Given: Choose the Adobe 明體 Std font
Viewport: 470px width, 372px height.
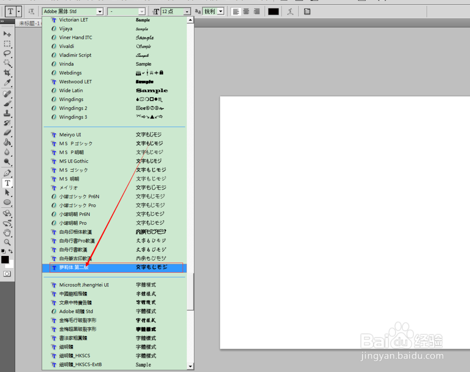Looking at the screenshot, I should pyautogui.click(x=115, y=311).
